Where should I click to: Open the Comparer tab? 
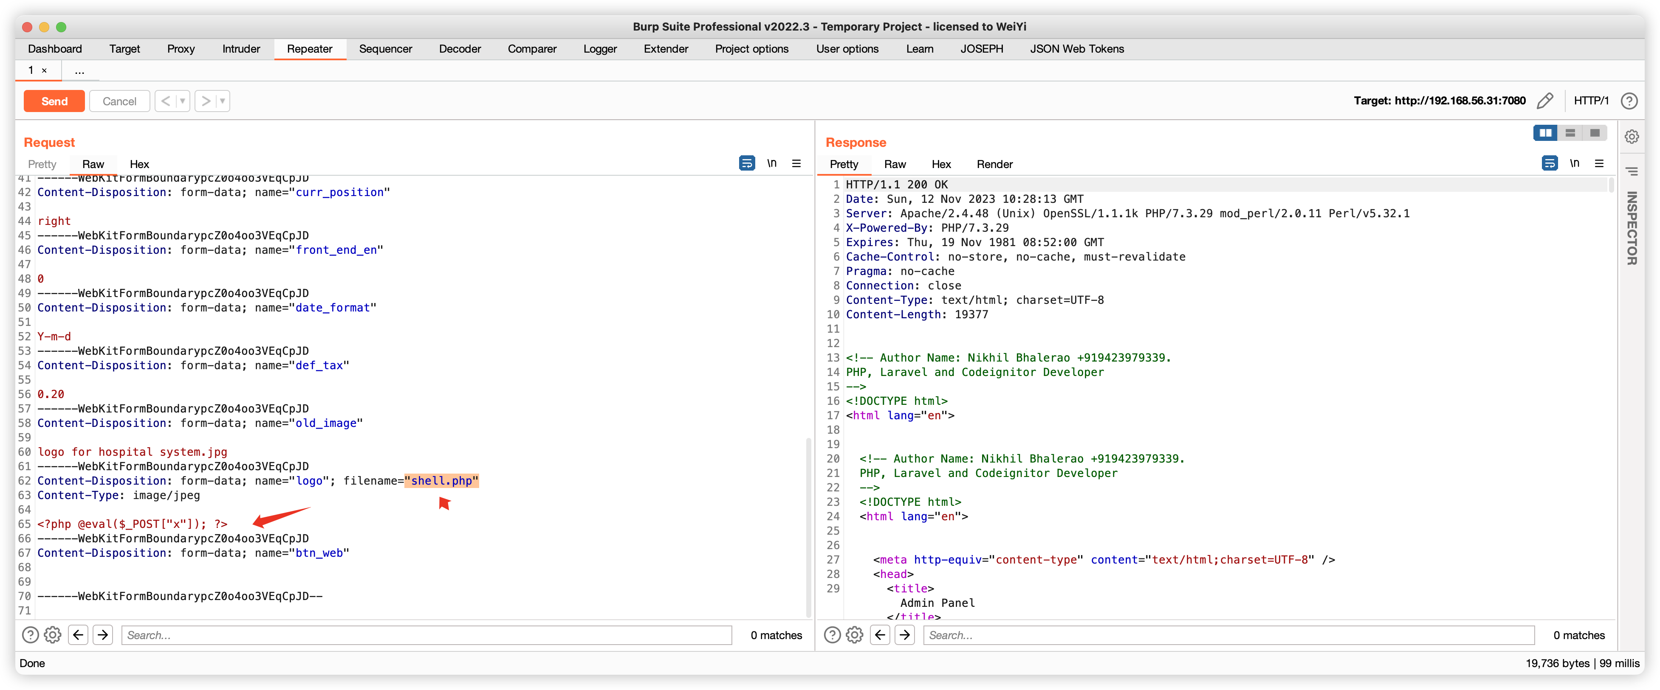click(532, 49)
